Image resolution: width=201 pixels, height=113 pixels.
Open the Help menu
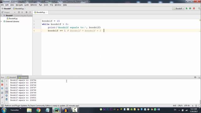[x=65, y=5]
